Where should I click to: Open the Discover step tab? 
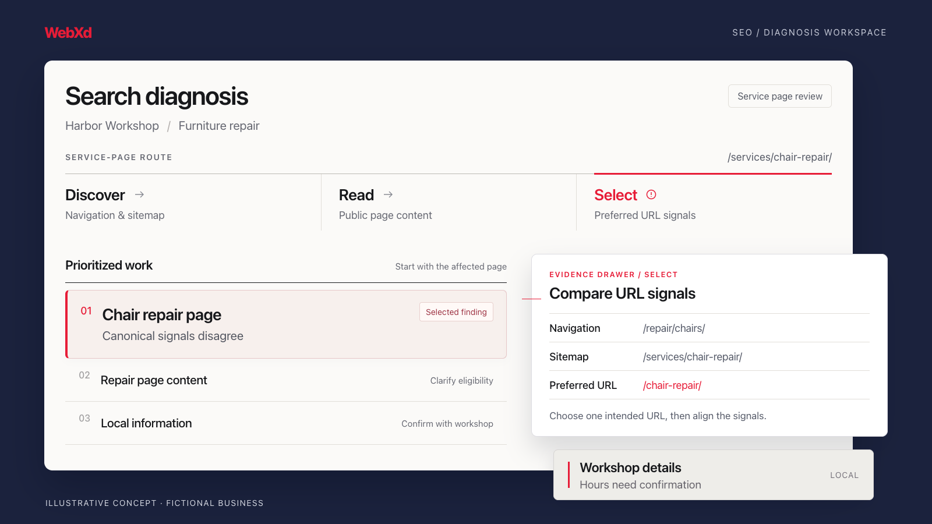coord(193,203)
